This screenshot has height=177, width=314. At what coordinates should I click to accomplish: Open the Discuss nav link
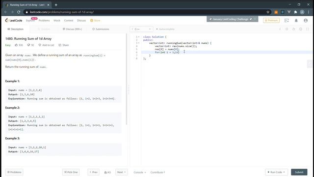pyautogui.click(x=81, y=21)
